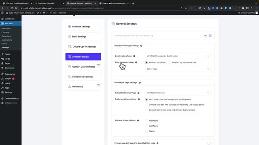Viewport: 259px width, 145px height.
Task: Select No, Contact Can Not Manage option
Action: pyautogui.click(x=146, y=99)
